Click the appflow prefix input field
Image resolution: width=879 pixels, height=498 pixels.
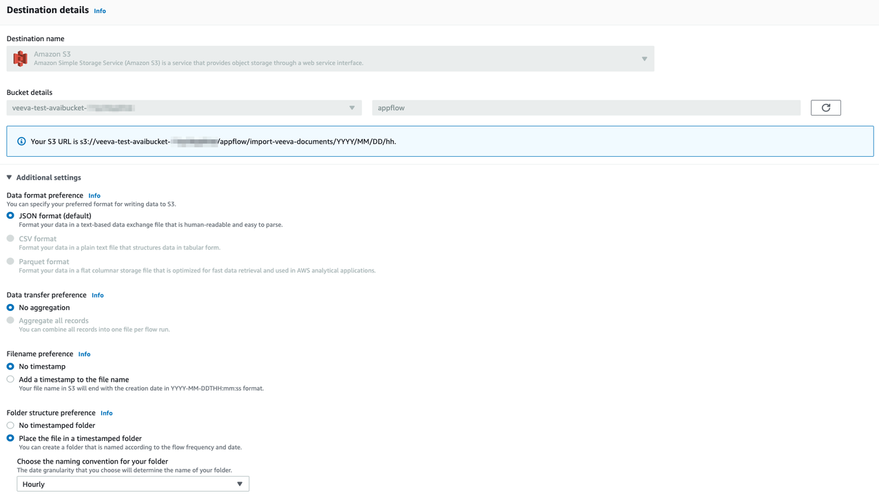coord(586,107)
